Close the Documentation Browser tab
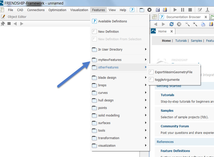The width and height of the screenshot is (214, 157). [x=206, y=17]
